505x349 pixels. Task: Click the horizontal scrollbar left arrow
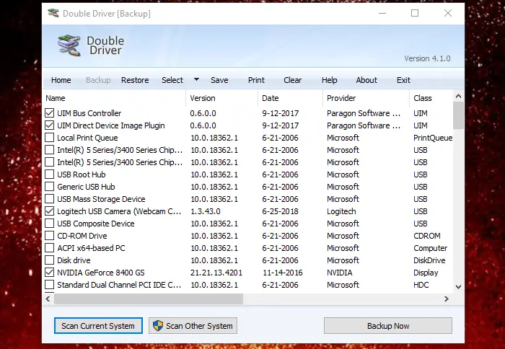(48, 299)
